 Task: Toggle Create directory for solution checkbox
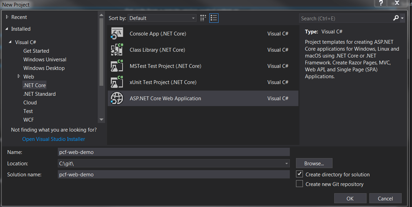pos(299,174)
